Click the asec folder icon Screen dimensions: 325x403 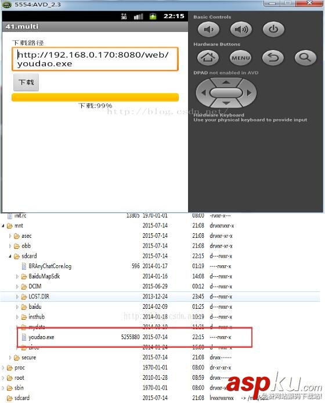click(x=17, y=236)
